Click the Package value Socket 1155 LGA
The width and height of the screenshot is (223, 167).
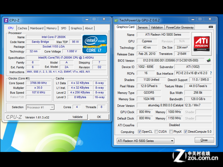click(54, 46)
